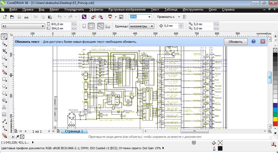Pick the red palette swatch
The image size is (278, 153).
pyautogui.click(x=275, y=124)
